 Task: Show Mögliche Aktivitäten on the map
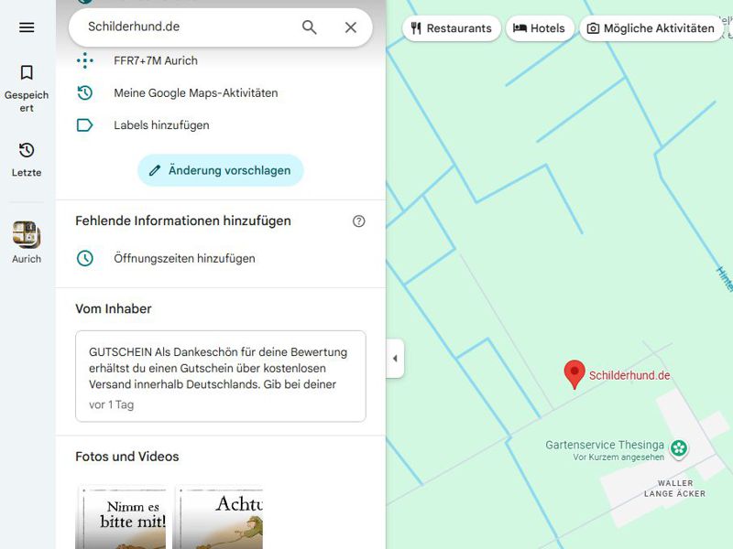pyautogui.click(x=651, y=28)
